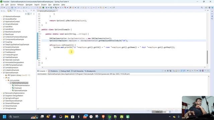Viewport: 214px width, 120px height.
Task: Select the LamdaExpression project
Action: (x=12, y=68)
